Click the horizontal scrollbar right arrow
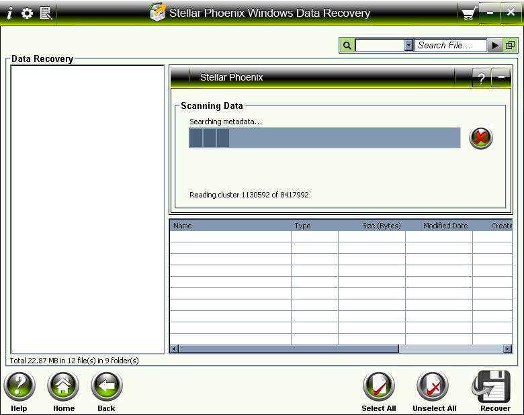This screenshot has width=524, height=415. [x=508, y=349]
